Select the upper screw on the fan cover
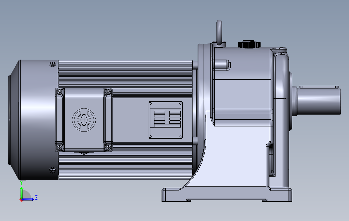This screenshot has width=349, height=221. coord(52,64)
